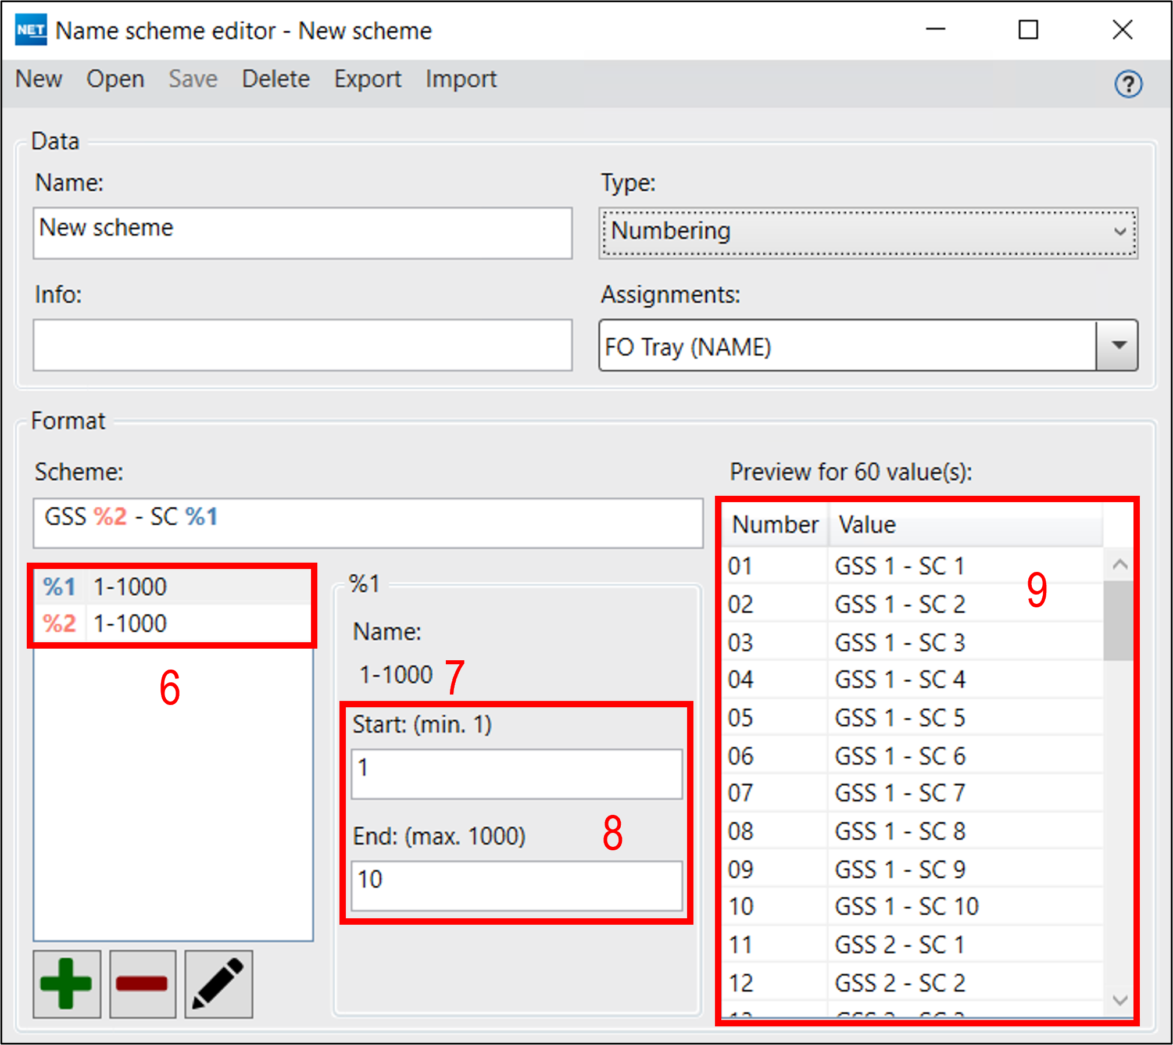Click the End (max. 1000) input field
1173x1045 pixels.
[516, 885]
